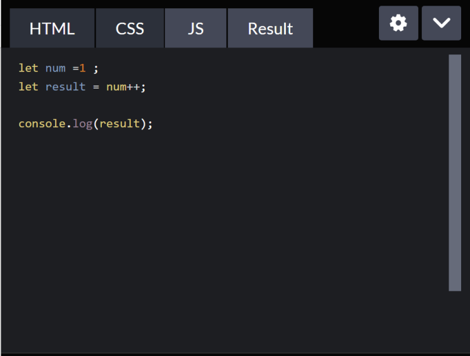The image size is (470, 356).
Task: Select the JS tab
Action: pos(195,28)
